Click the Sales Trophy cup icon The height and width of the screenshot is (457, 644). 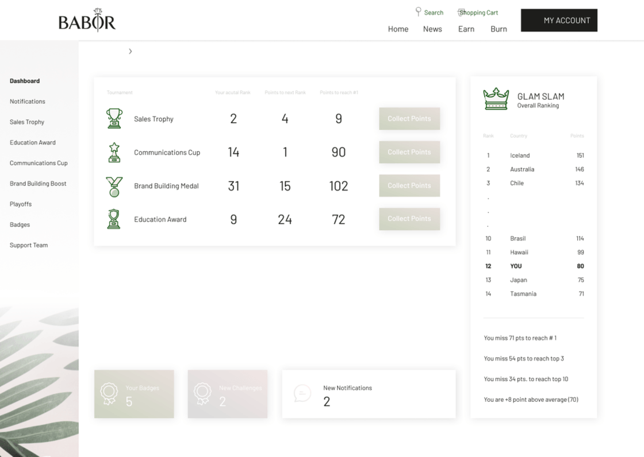[x=114, y=119]
